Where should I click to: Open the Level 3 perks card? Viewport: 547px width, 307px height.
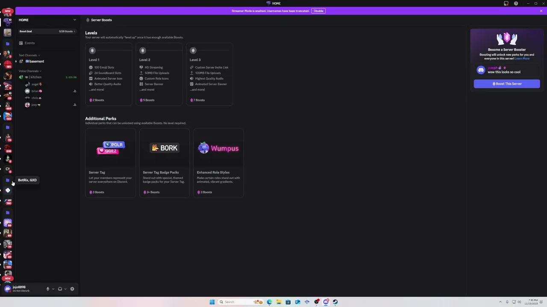point(209,74)
